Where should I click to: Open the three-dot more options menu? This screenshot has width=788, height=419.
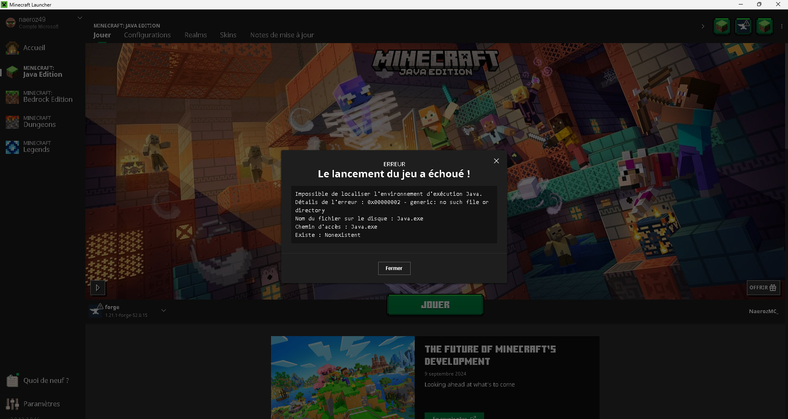coord(781,26)
